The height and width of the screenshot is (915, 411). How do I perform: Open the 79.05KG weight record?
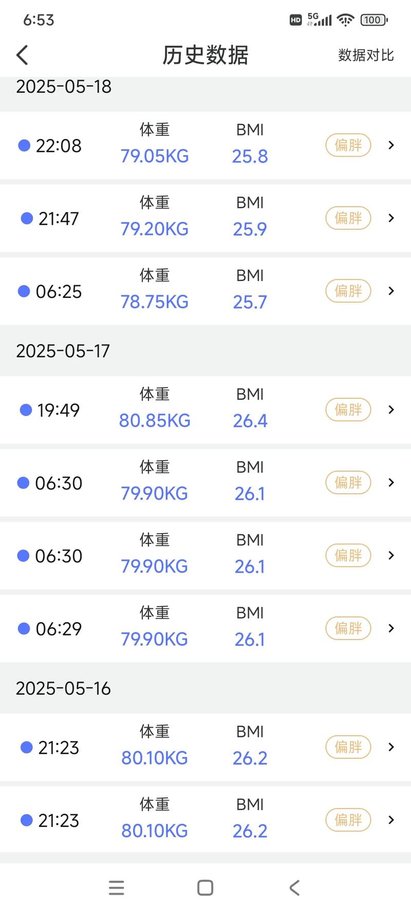[x=155, y=156]
